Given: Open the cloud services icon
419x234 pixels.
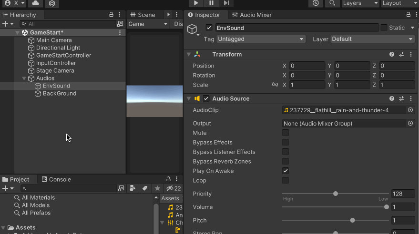Looking at the screenshot, I should pos(36,3).
